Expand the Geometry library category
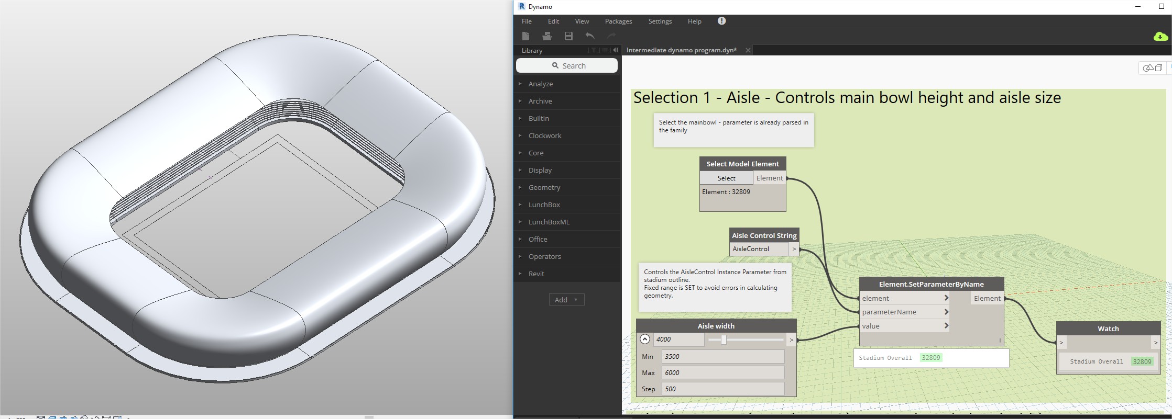Screen dimensions: 1172x419 (544, 187)
